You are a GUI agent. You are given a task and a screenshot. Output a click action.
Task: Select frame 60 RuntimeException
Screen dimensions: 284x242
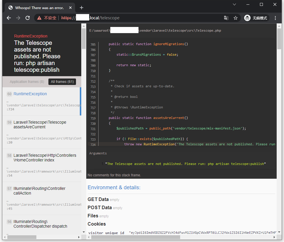(x=30, y=94)
